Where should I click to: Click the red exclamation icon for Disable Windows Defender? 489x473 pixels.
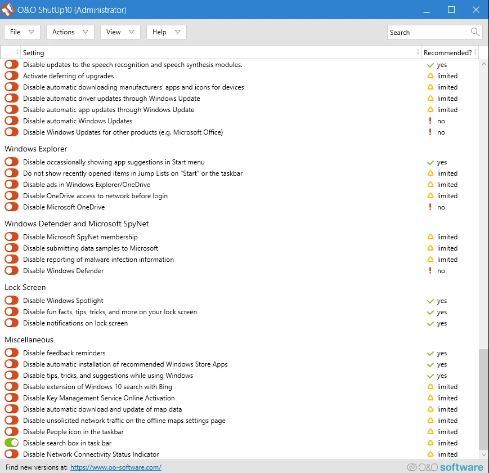pos(430,270)
